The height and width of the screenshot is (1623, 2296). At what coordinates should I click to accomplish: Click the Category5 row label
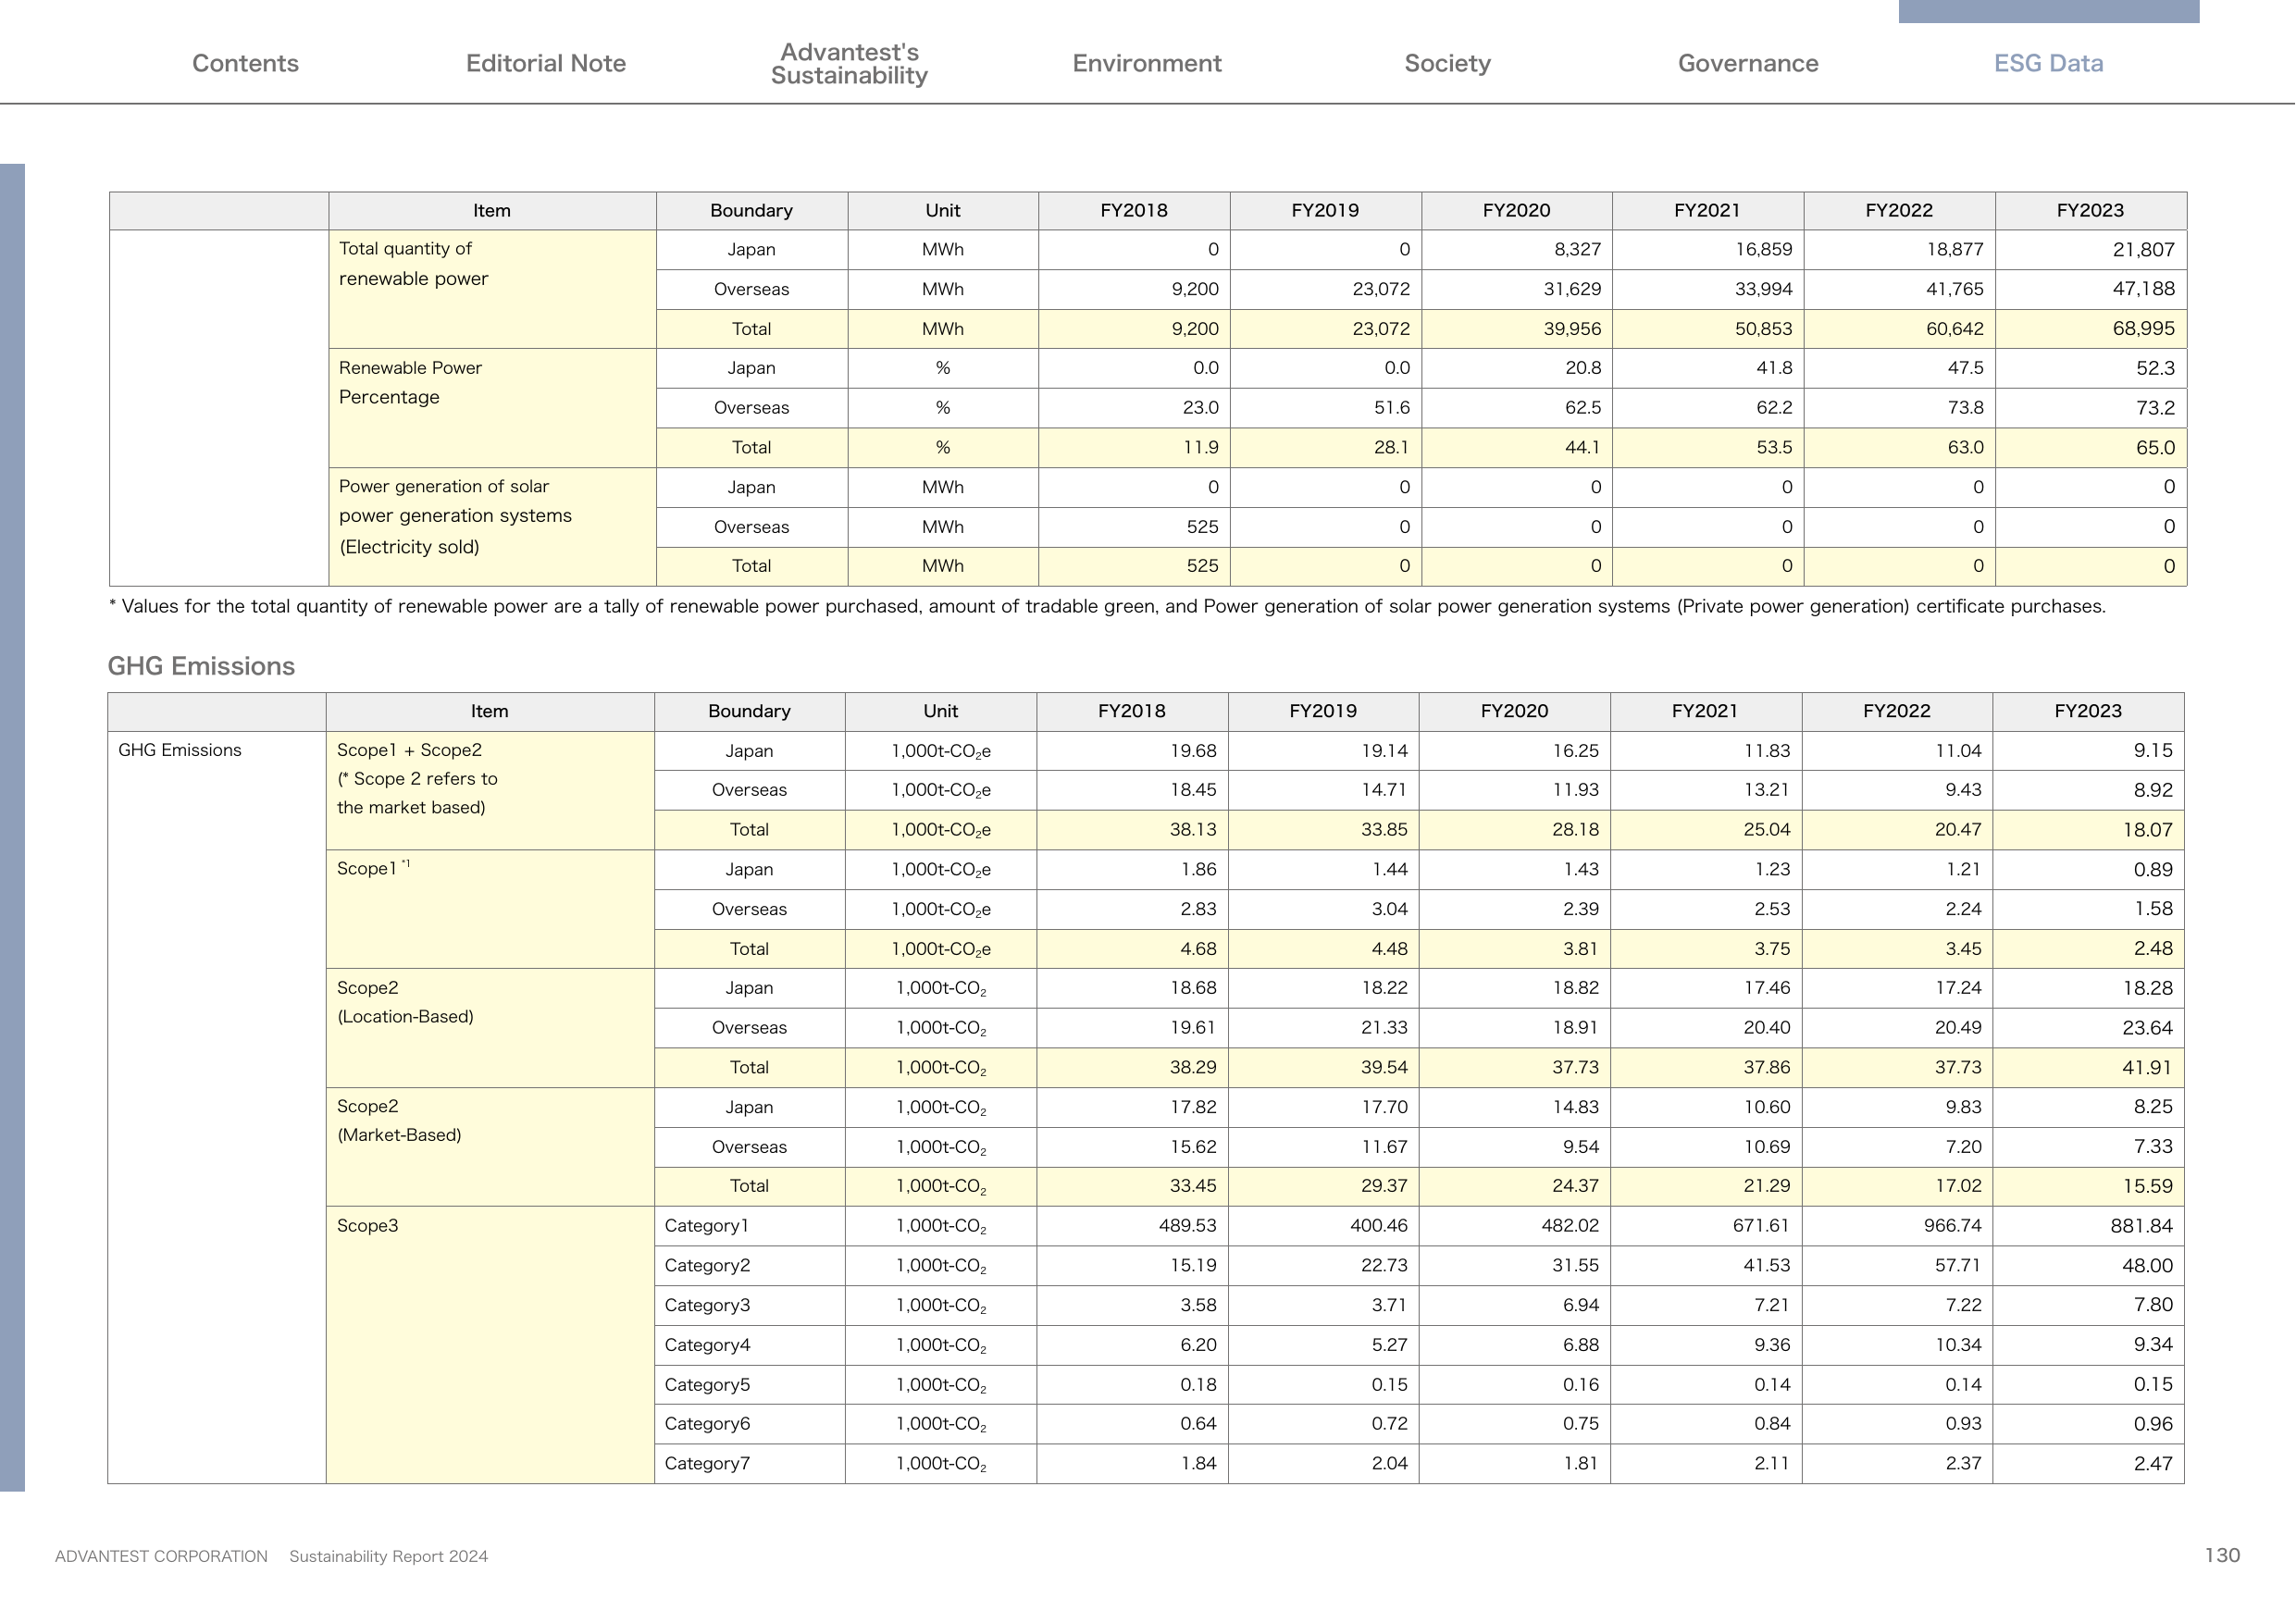[x=707, y=1385]
